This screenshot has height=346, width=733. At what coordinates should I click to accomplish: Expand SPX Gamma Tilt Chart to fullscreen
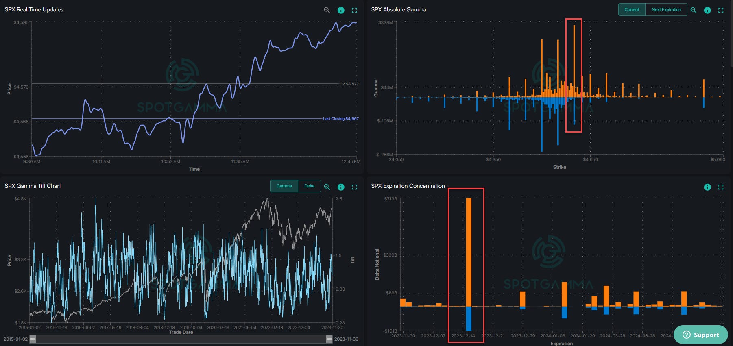(x=354, y=187)
